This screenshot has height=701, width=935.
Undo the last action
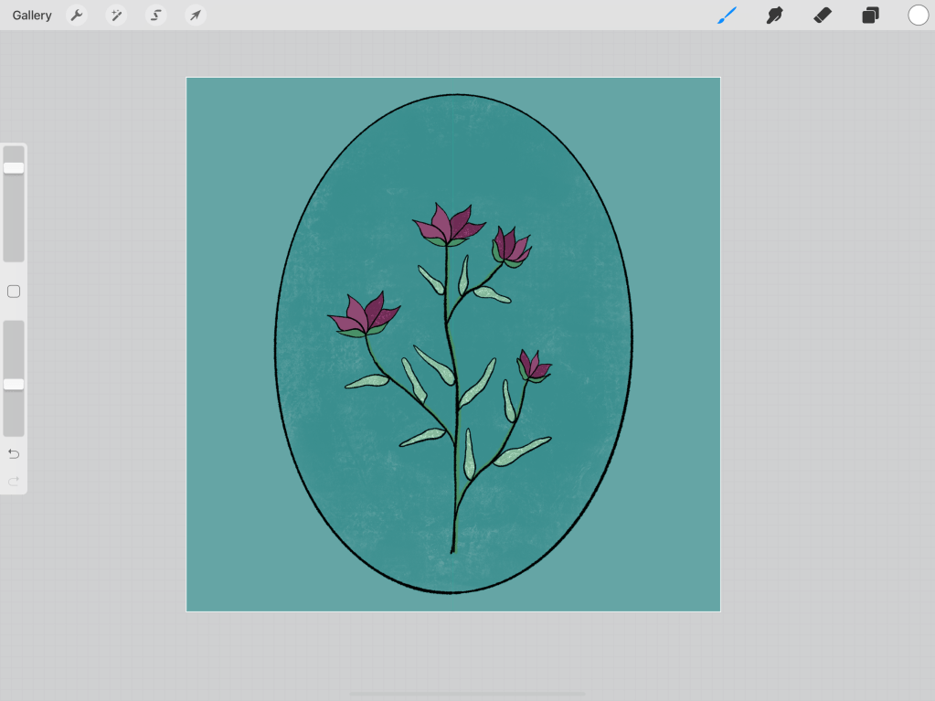pyautogui.click(x=14, y=454)
